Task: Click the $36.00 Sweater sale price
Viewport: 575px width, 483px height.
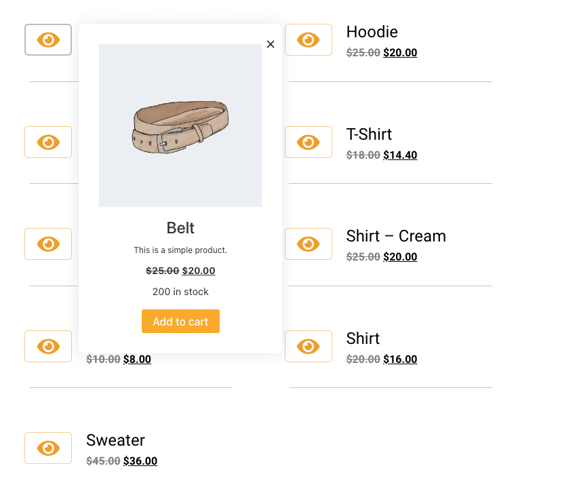Action: pyautogui.click(x=140, y=461)
